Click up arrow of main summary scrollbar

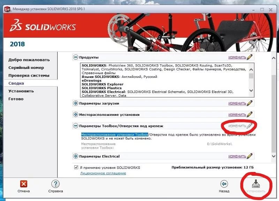pyautogui.click(x=273, y=58)
